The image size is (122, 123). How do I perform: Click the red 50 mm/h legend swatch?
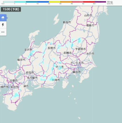click(89, 2)
